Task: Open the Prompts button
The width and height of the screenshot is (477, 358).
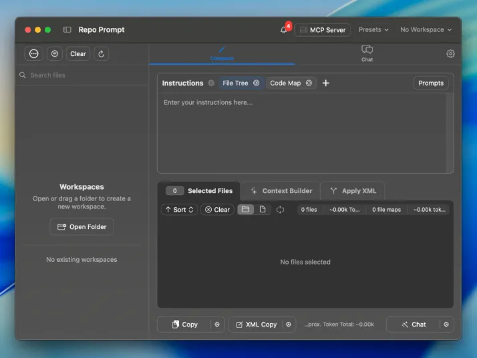Action: click(431, 83)
